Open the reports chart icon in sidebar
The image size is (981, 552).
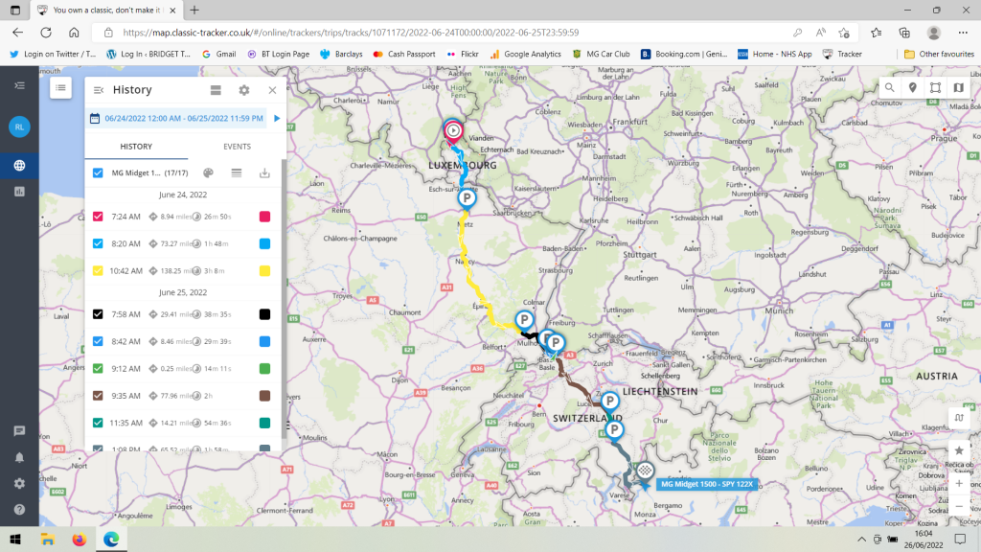click(x=19, y=192)
